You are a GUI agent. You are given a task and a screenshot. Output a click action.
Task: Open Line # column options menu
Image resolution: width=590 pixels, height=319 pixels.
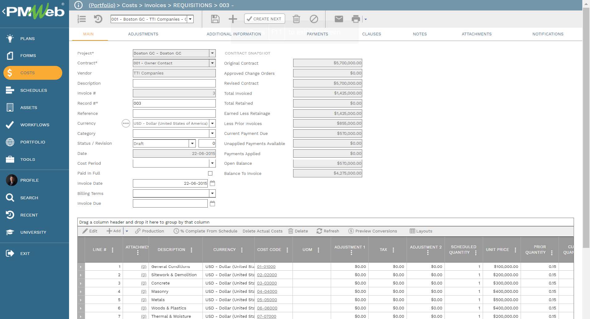(x=113, y=250)
